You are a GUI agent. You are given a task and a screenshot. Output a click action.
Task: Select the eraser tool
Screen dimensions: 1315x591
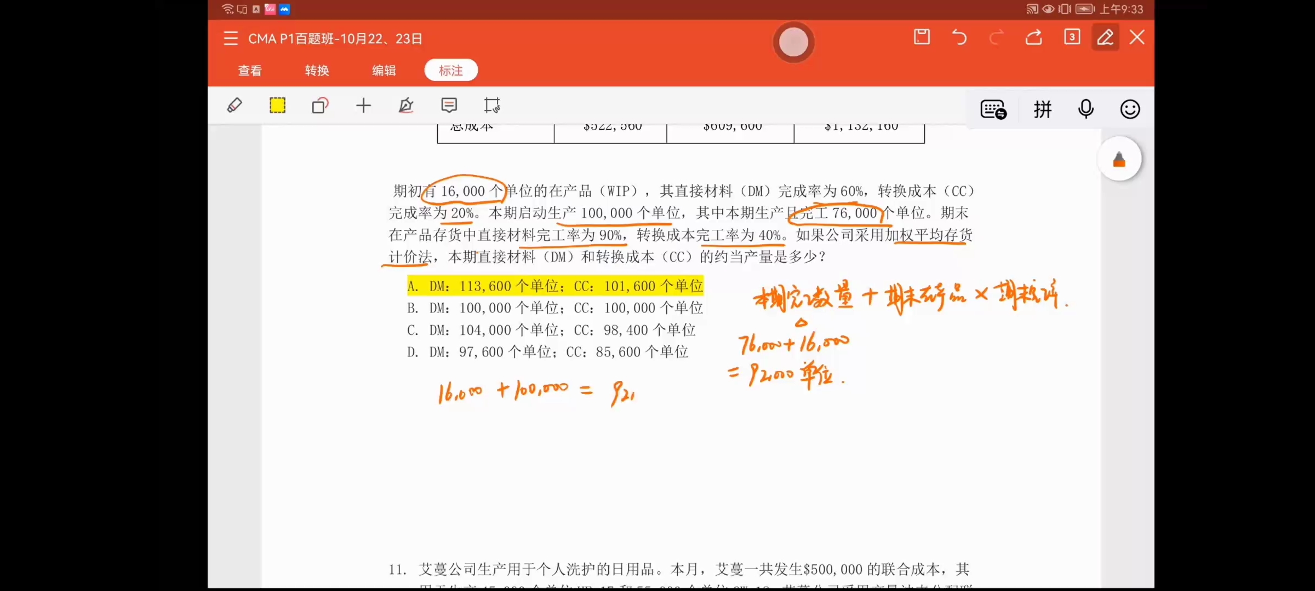click(x=235, y=105)
